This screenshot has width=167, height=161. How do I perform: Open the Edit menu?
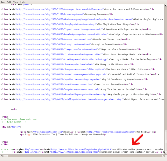click(x=9, y=2)
